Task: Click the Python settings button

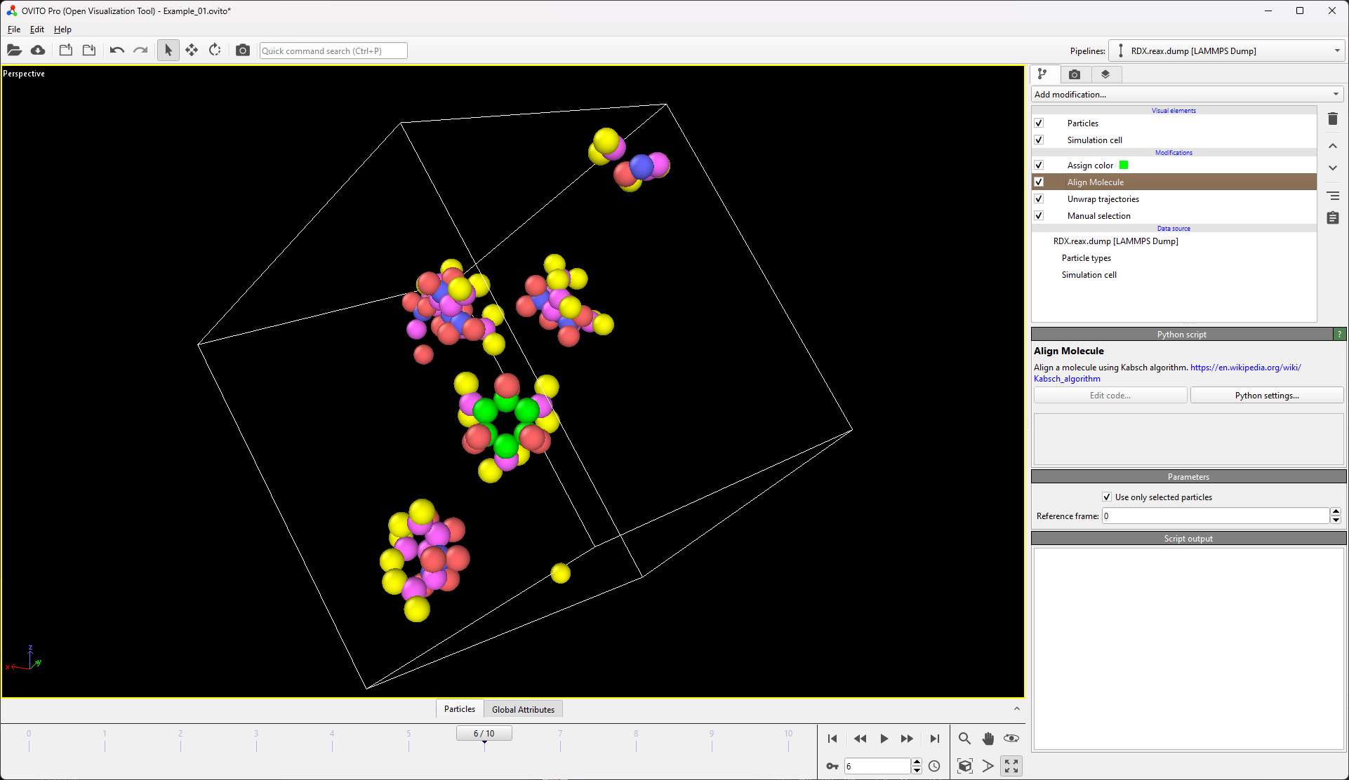Action: pyautogui.click(x=1266, y=396)
